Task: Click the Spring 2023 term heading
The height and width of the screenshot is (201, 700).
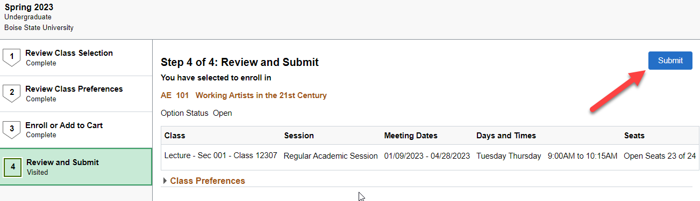Action: [x=28, y=8]
